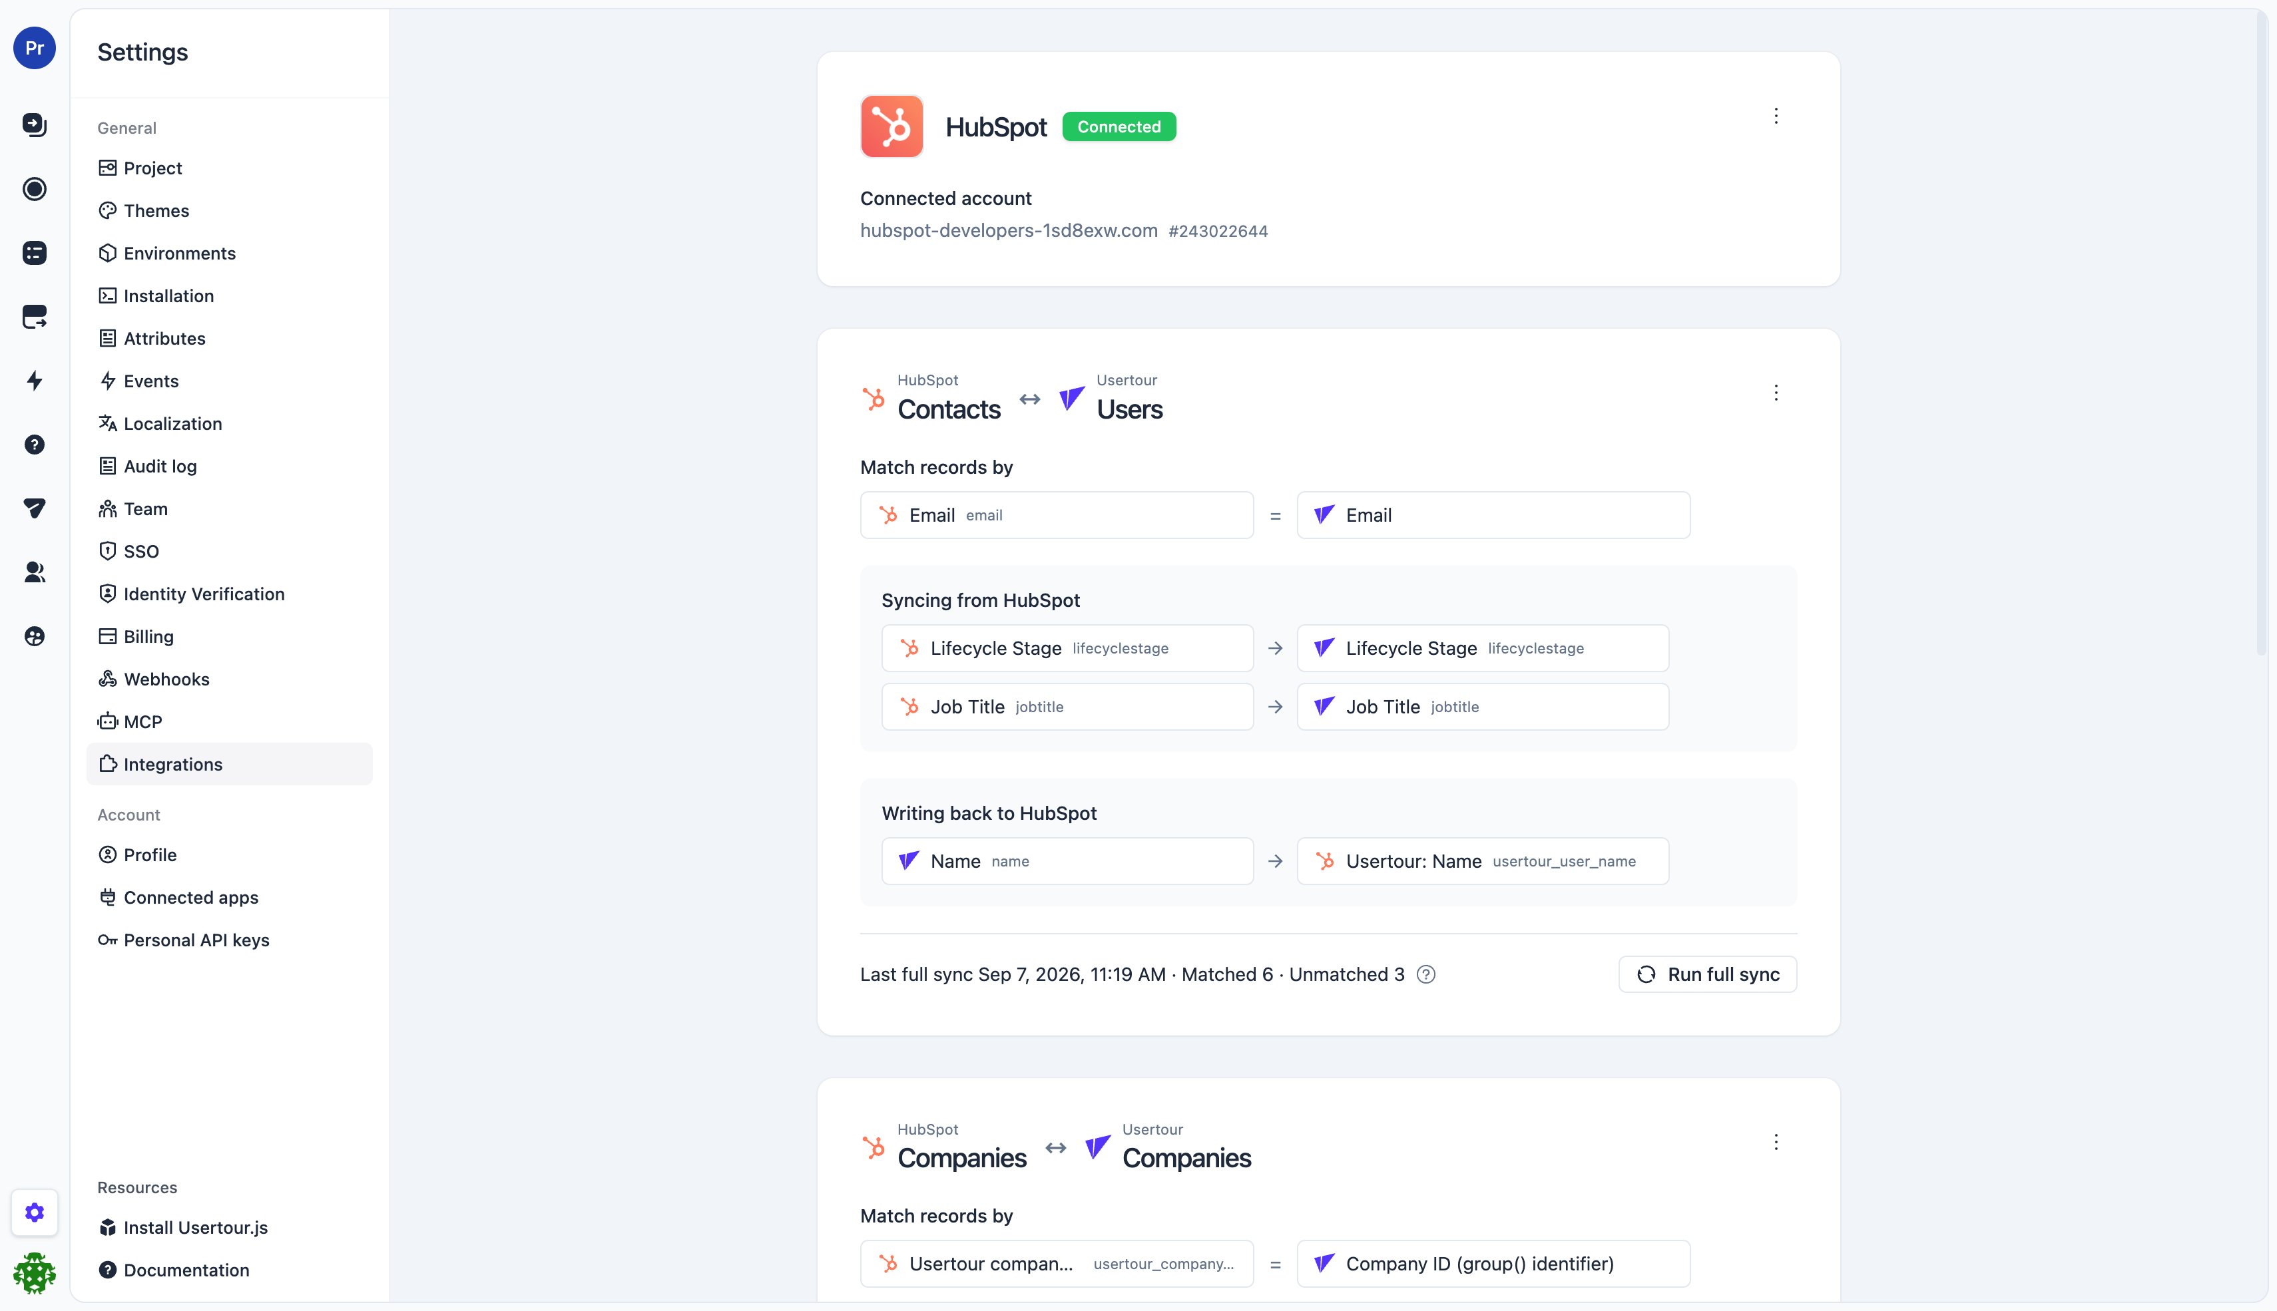Image resolution: width=2277 pixels, height=1311 pixels.
Task: Open Attributes settings
Action: 229,337
